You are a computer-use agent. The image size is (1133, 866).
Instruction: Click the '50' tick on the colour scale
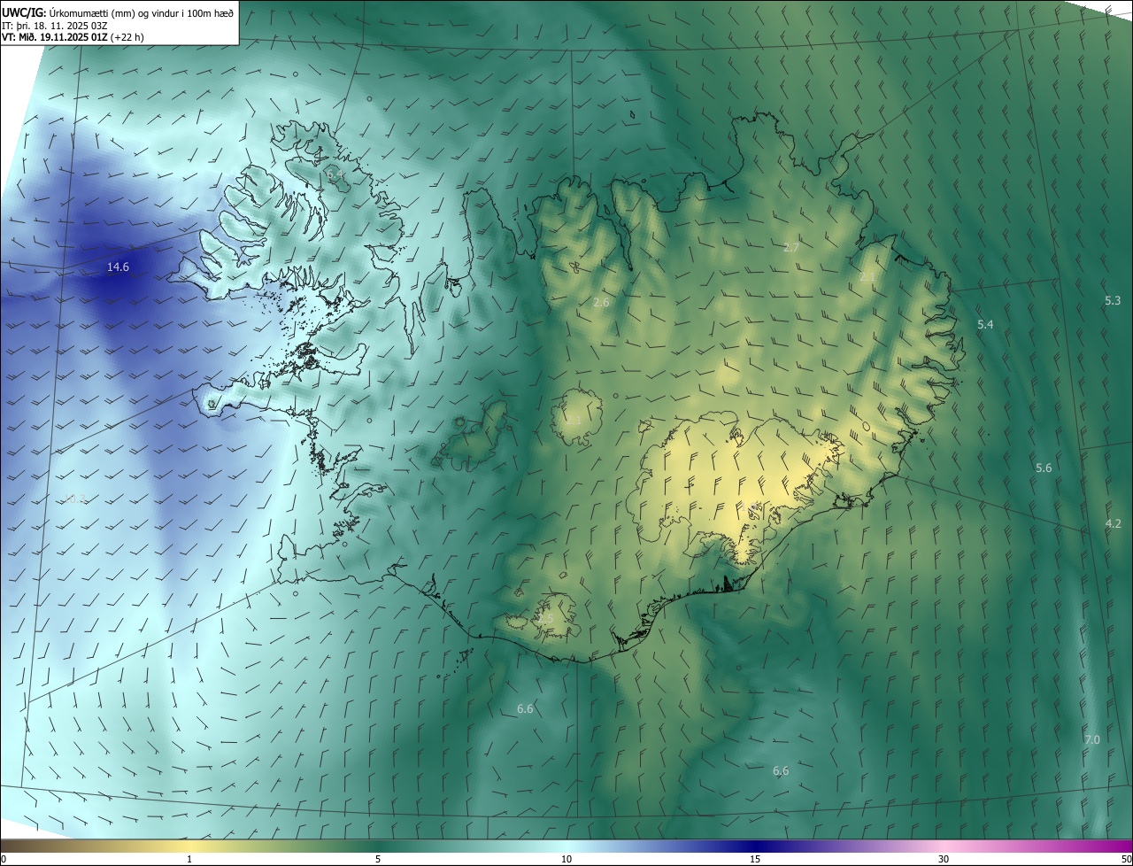click(1125, 859)
